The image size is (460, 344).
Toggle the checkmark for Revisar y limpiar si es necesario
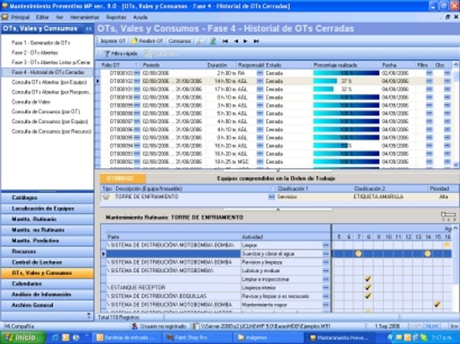pyautogui.click(x=368, y=296)
